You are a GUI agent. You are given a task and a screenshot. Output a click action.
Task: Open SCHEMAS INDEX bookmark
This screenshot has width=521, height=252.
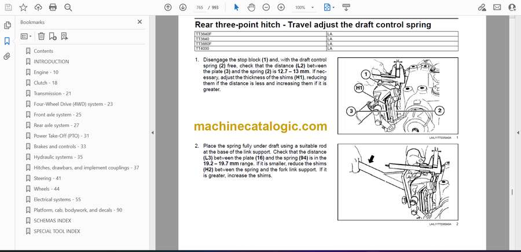[52, 220]
